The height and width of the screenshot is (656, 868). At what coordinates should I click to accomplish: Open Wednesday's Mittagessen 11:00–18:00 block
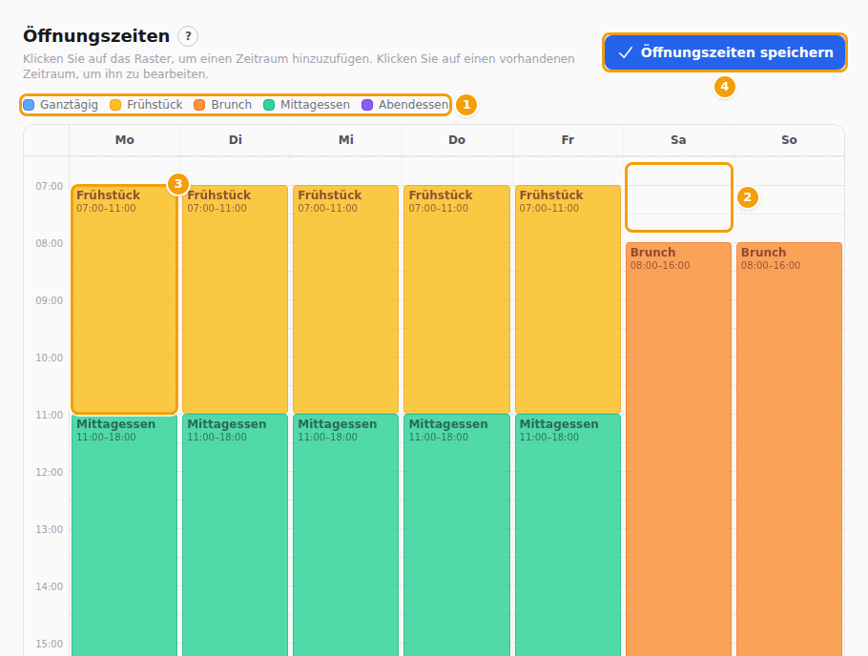click(x=346, y=535)
